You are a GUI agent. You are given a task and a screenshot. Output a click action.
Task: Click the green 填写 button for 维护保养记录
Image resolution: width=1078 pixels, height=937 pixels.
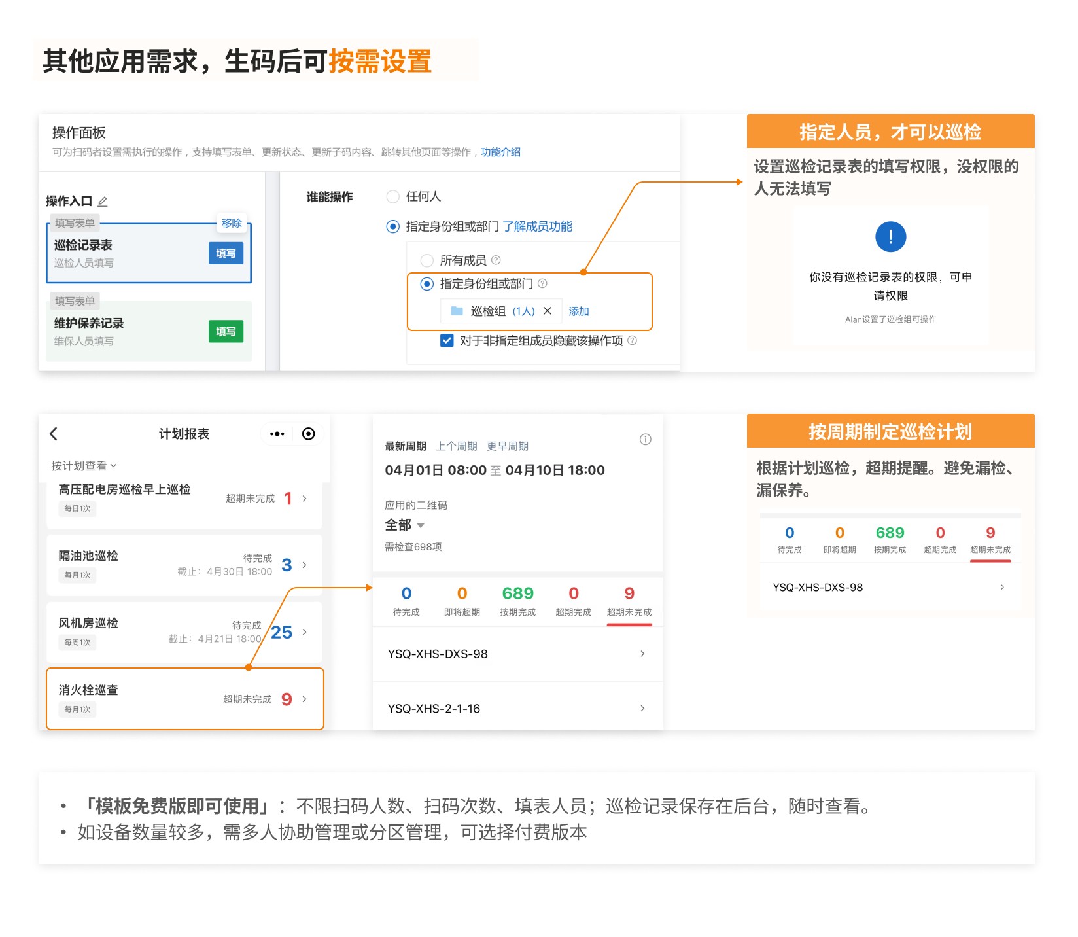(226, 332)
